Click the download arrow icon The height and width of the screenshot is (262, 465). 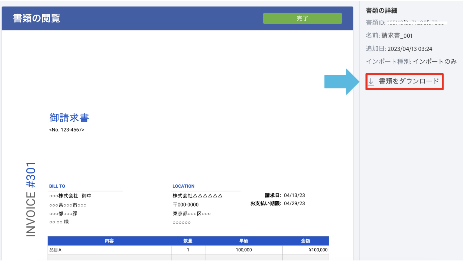tap(371, 82)
